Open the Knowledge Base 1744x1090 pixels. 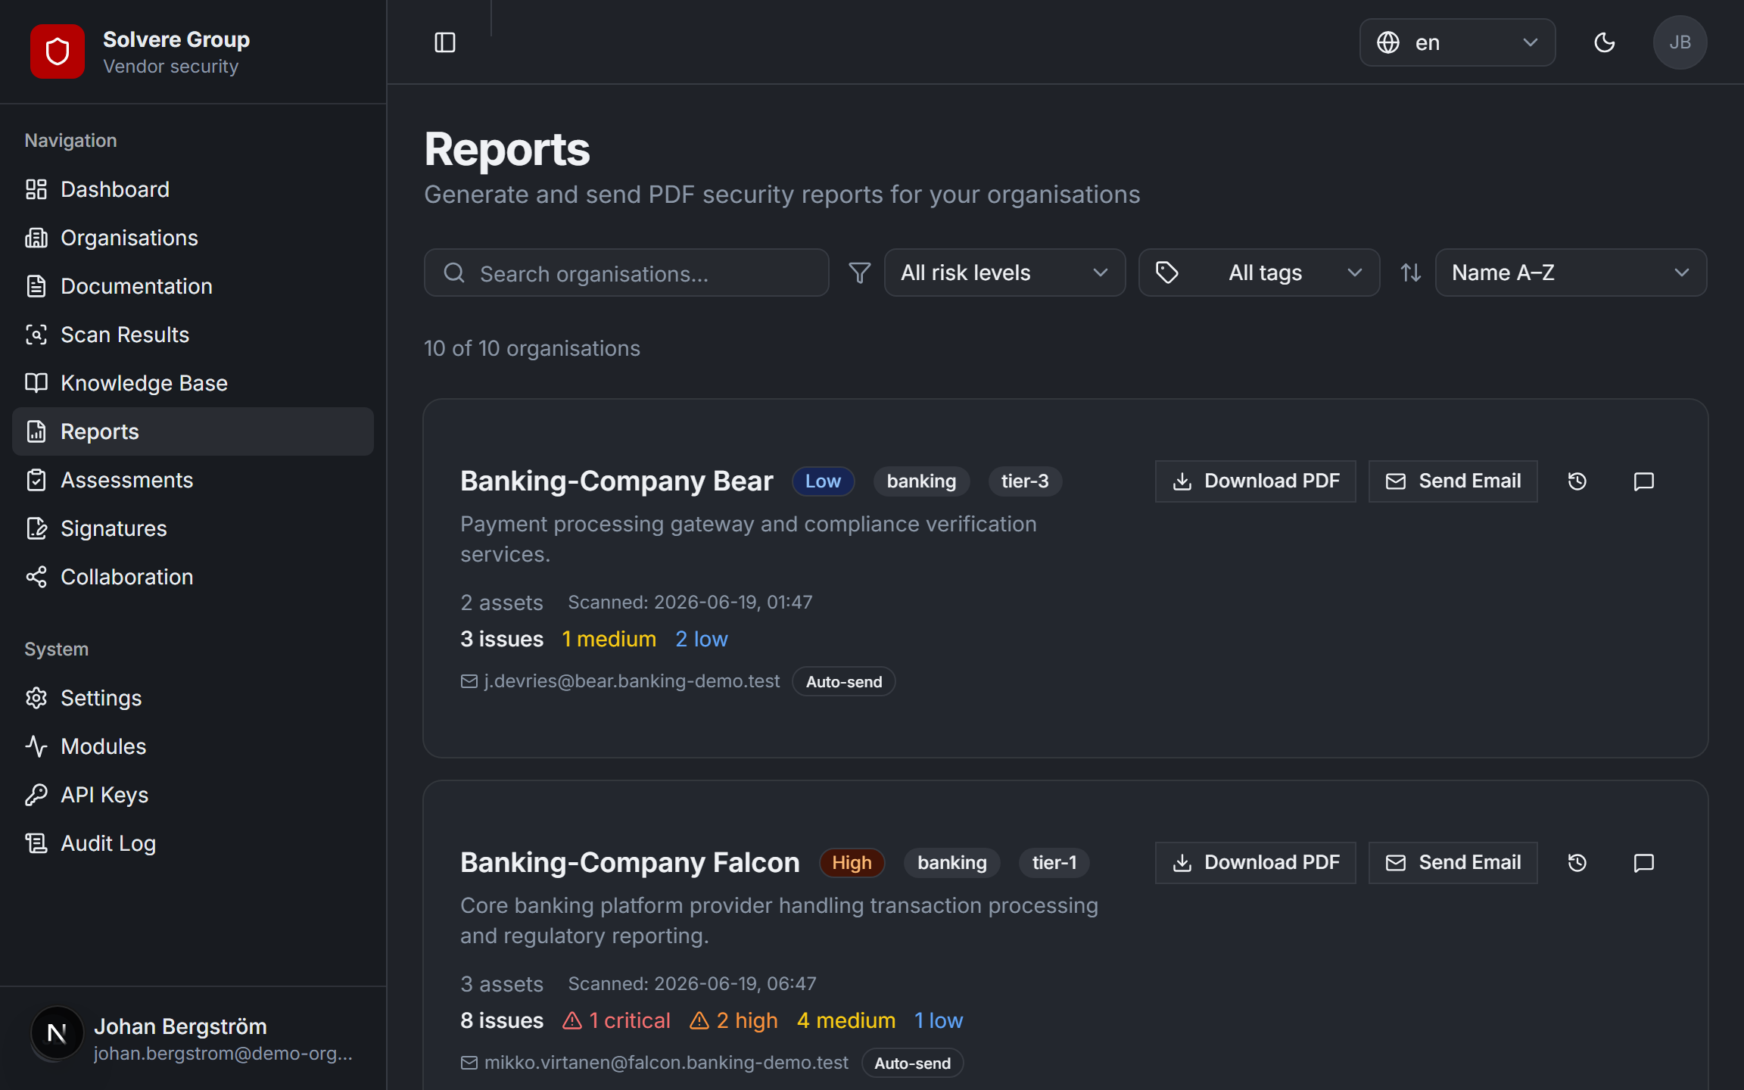193,383
